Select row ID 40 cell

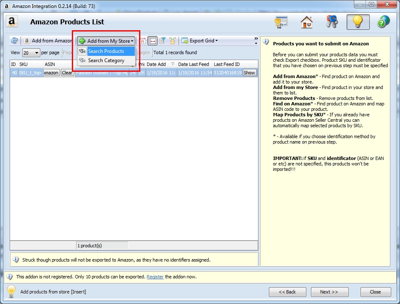(14, 73)
